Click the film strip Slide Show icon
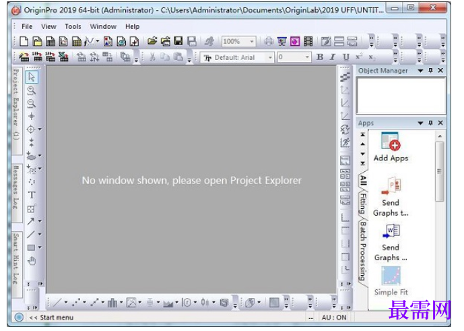 pyautogui.click(x=308, y=41)
